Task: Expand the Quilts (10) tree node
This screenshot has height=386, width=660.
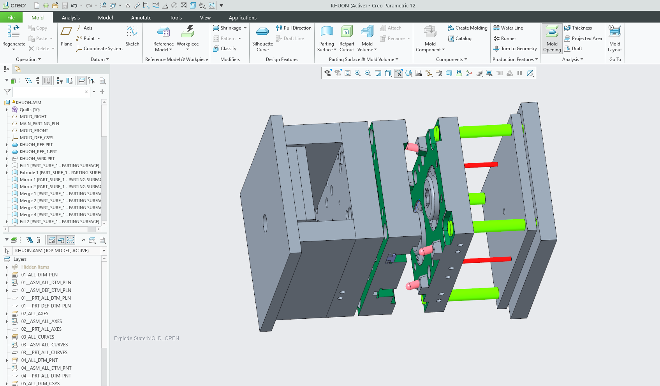Action: point(7,110)
